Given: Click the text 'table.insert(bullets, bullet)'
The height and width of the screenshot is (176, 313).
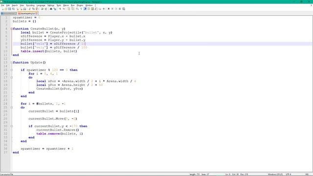Looking at the screenshot, I should click(x=49, y=51).
